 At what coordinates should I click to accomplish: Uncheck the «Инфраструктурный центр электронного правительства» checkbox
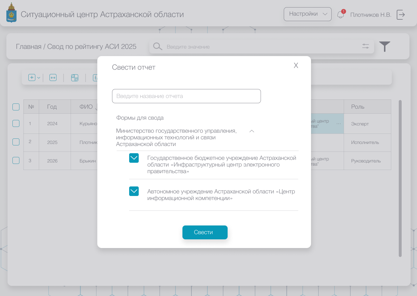[x=134, y=158]
